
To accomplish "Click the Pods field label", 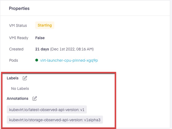I will (x=14, y=60).
